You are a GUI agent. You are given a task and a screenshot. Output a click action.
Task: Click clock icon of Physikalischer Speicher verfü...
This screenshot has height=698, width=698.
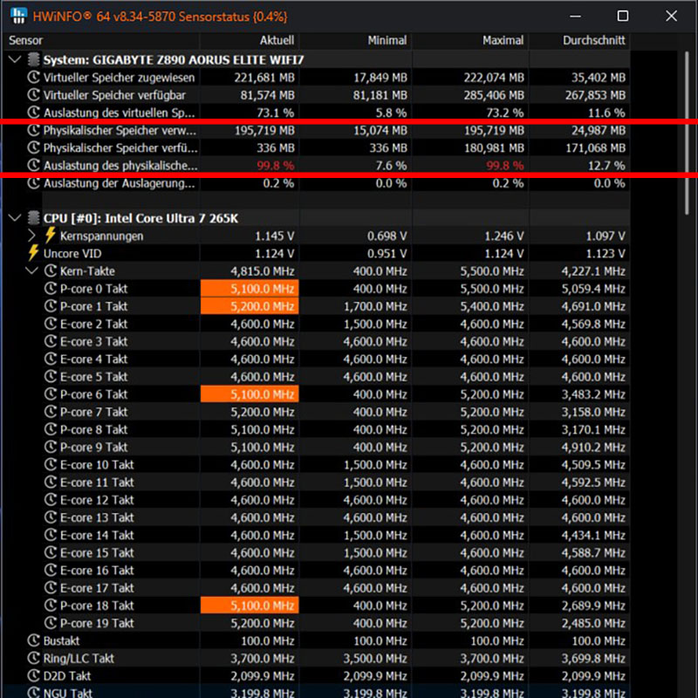33,147
